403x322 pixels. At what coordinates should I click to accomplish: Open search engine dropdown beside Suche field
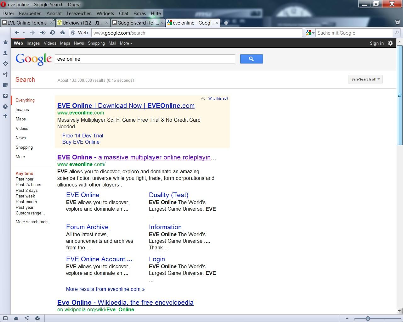pos(310,33)
